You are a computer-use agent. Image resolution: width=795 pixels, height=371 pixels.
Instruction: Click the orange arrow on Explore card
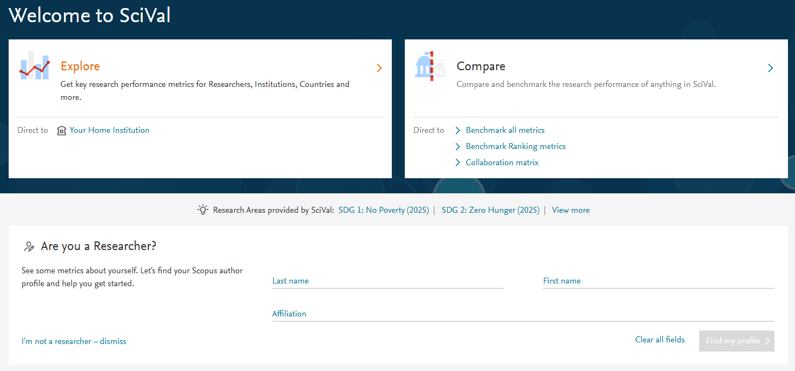click(x=379, y=68)
